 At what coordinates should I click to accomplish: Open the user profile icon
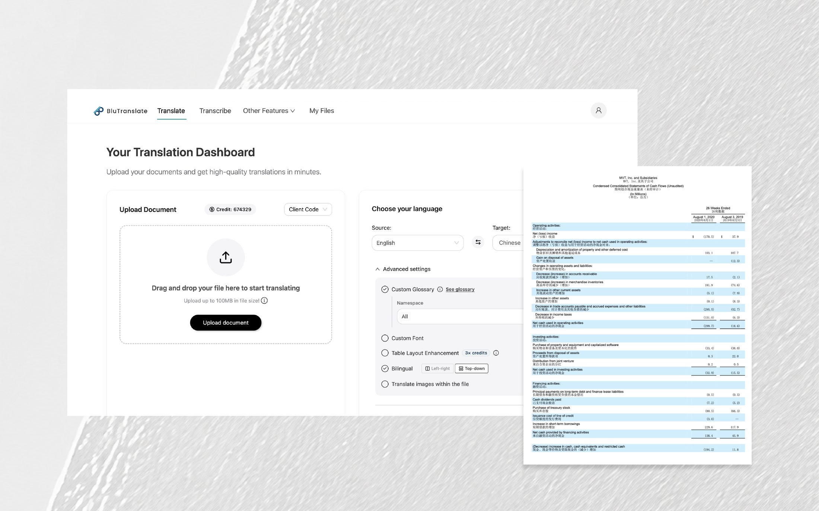pyautogui.click(x=598, y=110)
